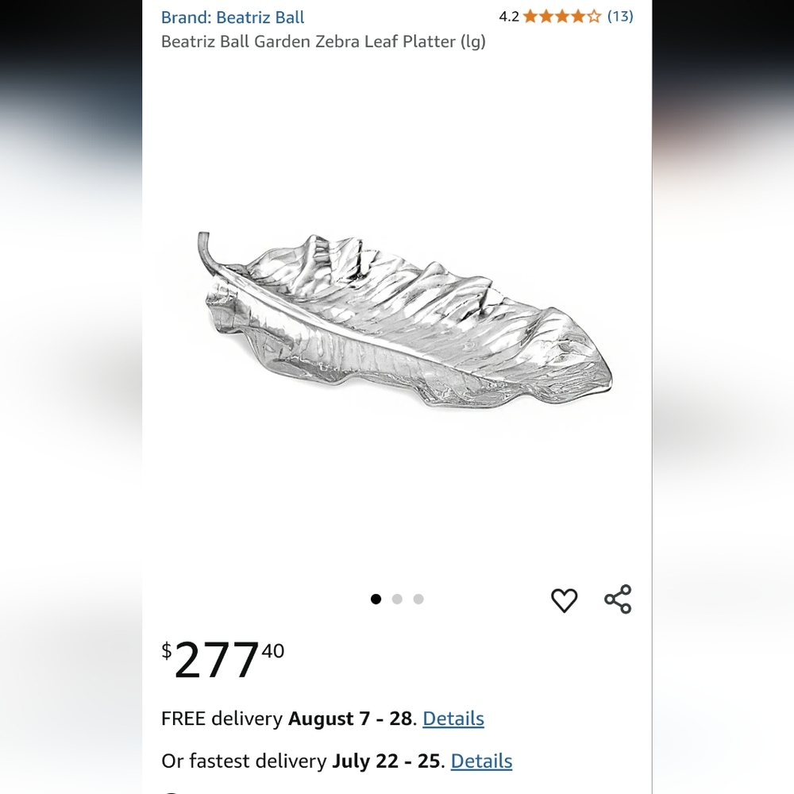Select the first active carousel dot

pos(376,599)
